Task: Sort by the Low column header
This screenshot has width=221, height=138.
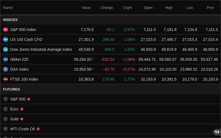Action: click(190, 8)
